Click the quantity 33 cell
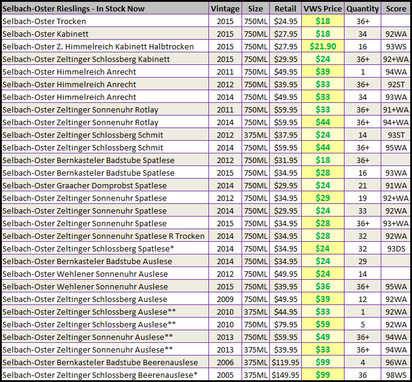The height and width of the screenshot is (382, 412). click(363, 211)
